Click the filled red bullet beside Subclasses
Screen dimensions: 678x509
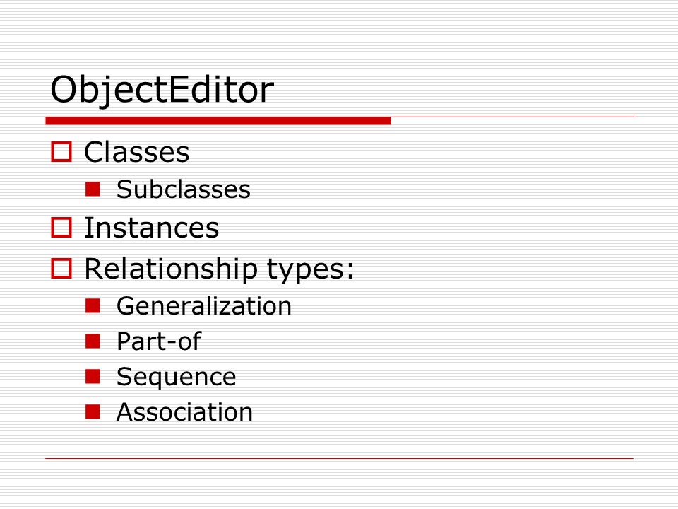pos(93,189)
